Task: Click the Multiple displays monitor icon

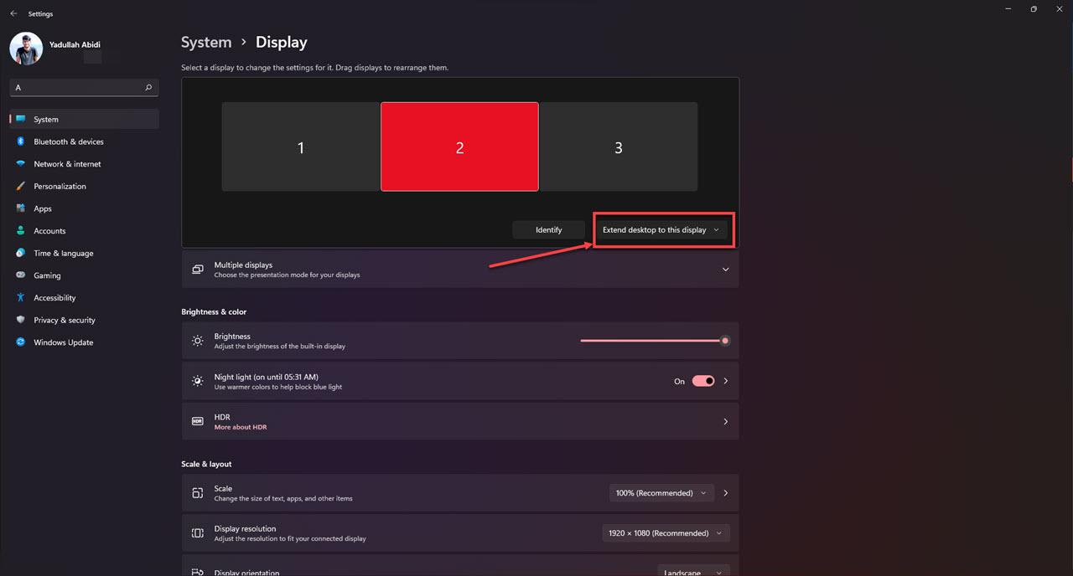Action: tap(198, 270)
